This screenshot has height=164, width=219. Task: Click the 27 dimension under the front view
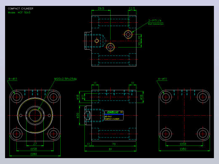(x=35, y=144)
